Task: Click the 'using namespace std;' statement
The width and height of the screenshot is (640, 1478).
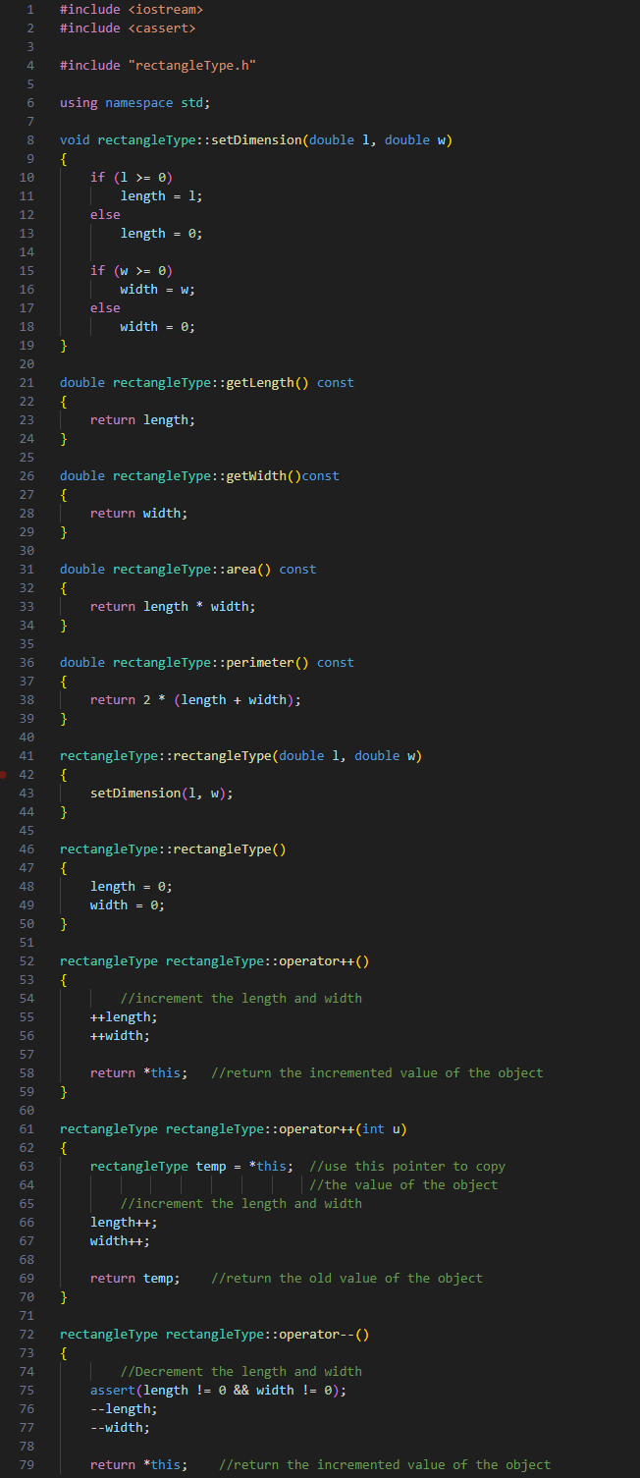Action: (x=135, y=102)
